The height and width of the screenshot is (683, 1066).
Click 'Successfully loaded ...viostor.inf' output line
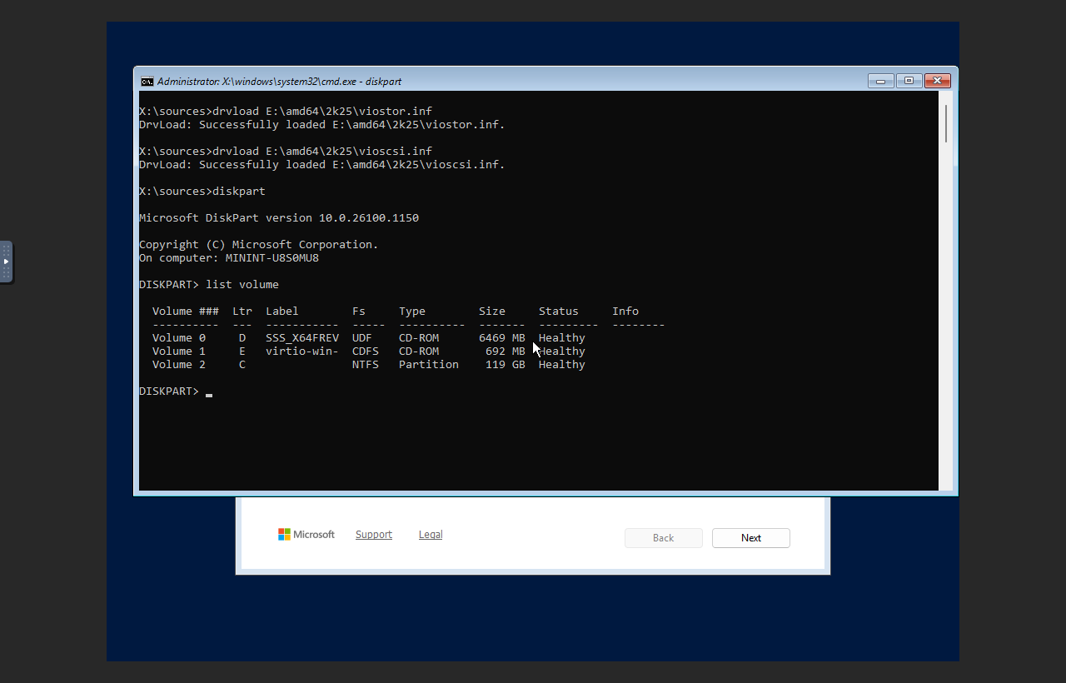[322, 125]
